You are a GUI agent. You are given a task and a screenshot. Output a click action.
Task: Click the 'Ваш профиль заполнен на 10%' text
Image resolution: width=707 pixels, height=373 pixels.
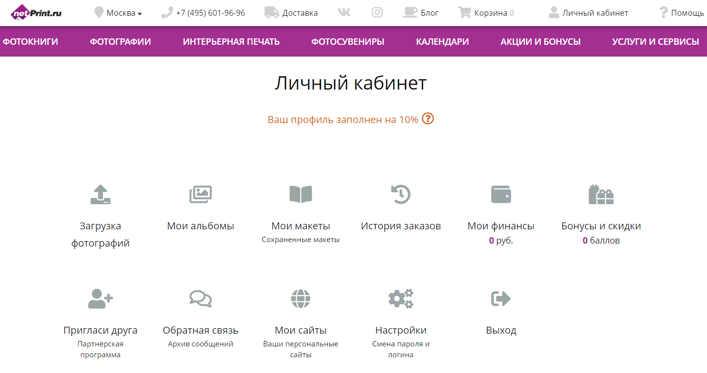pyautogui.click(x=343, y=120)
